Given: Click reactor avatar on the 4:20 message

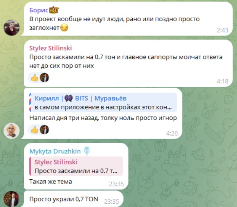Looking at the screenshot, I should [44, 130].
